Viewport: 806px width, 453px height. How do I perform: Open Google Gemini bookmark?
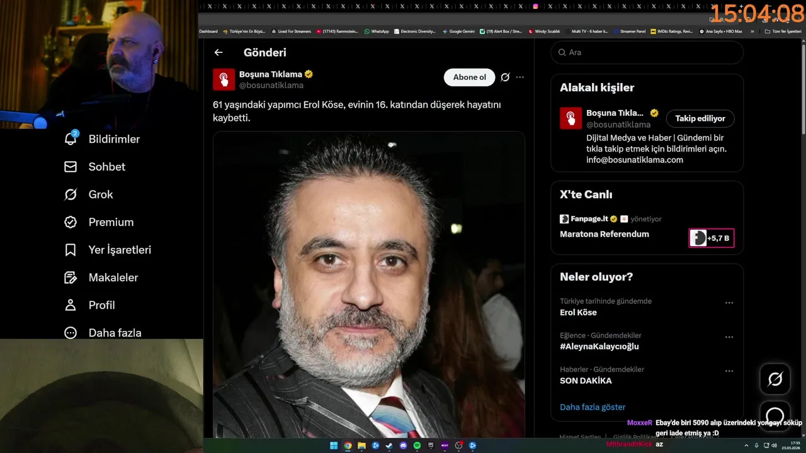[x=458, y=31]
